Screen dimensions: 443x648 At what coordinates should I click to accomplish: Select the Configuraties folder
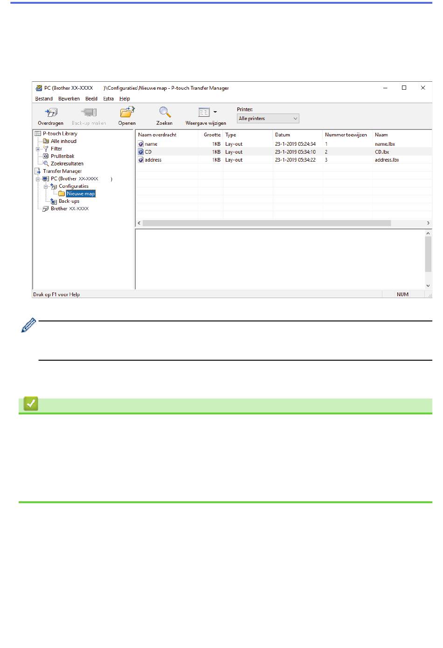click(x=74, y=186)
